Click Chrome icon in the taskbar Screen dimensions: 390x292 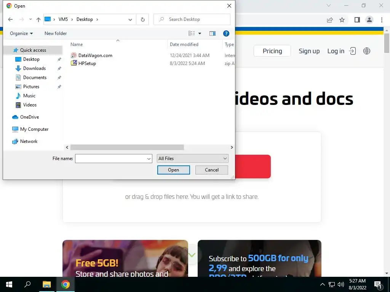point(66,284)
